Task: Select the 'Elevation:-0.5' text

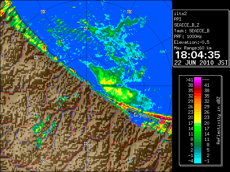Action: tap(192, 42)
